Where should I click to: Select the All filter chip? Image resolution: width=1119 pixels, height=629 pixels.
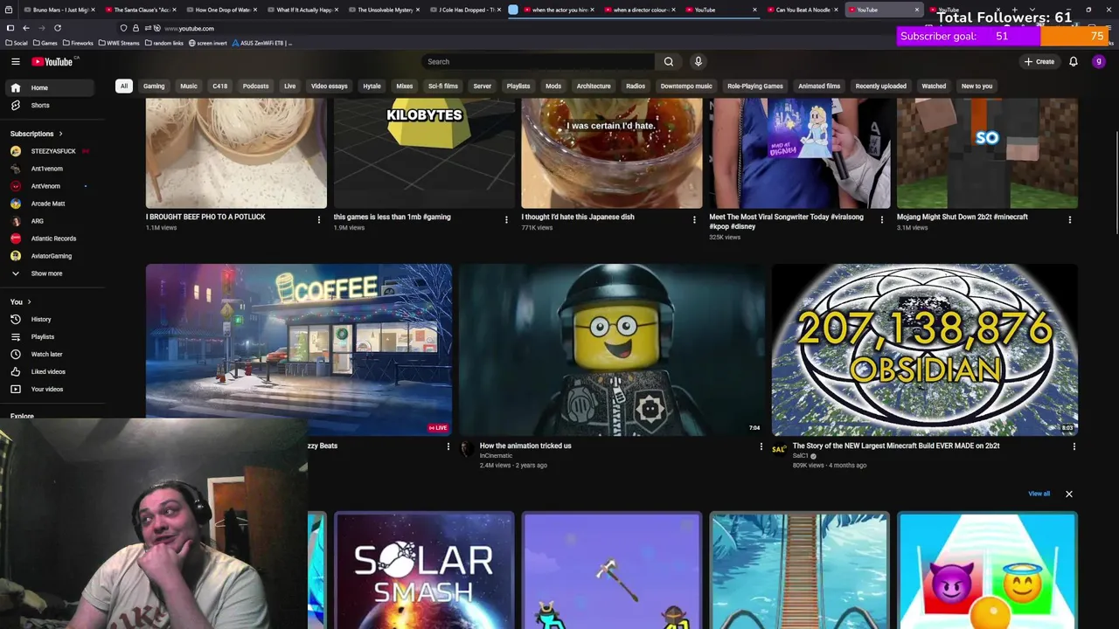pyautogui.click(x=124, y=86)
